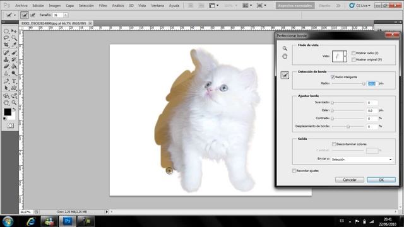
Task: Toggle Quick Mask mode
Action: point(10,125)
